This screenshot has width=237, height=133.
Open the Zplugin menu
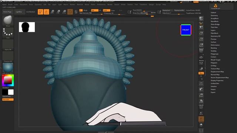(x=151, y=4)
